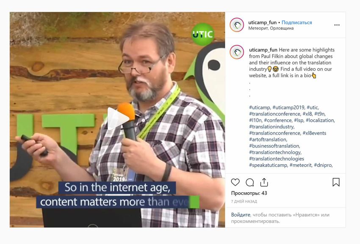This screenshot has width=360, height=244.
Task: Open the #localization hashtag
Action: 320,120
